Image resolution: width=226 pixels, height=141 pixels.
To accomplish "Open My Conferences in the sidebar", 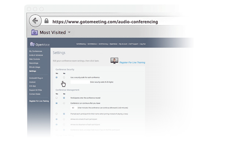I will [36, 51].
